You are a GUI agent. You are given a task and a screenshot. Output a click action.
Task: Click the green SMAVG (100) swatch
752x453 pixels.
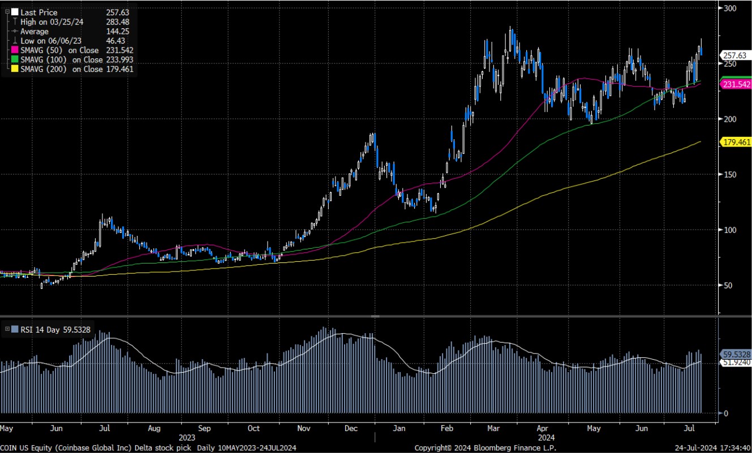[14, 59]
